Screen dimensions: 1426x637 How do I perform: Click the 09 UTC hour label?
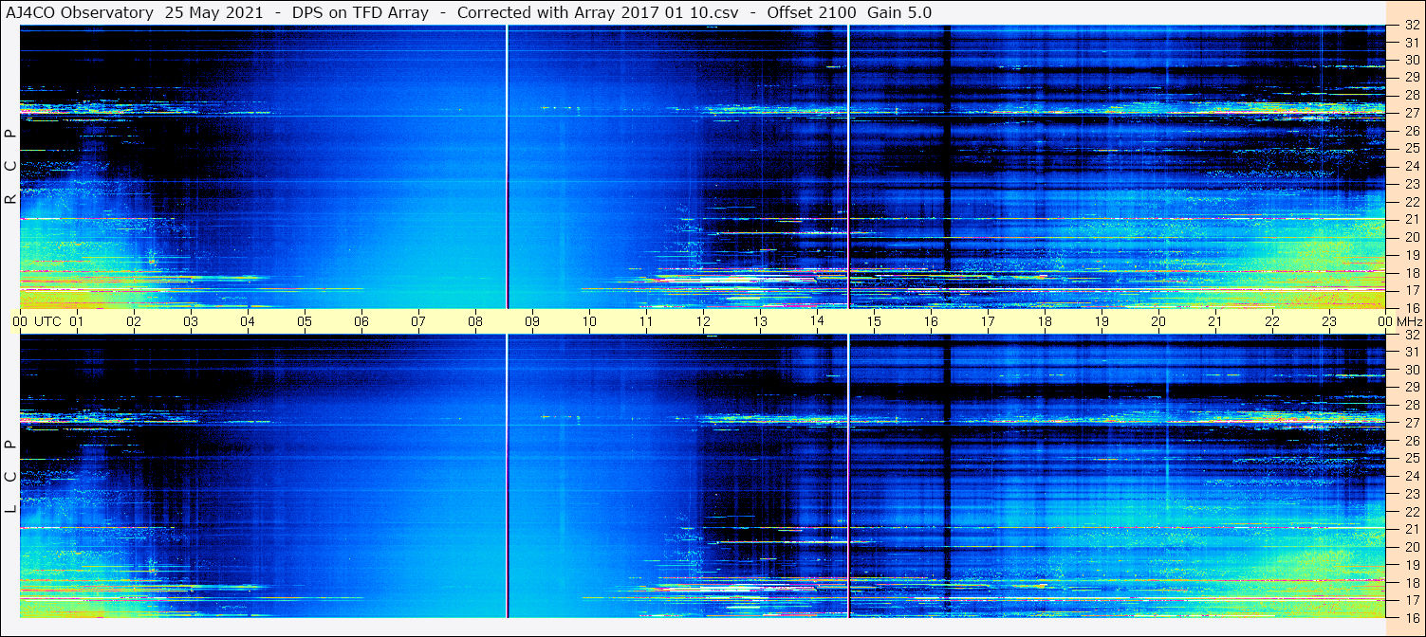(x=532, y=321)
